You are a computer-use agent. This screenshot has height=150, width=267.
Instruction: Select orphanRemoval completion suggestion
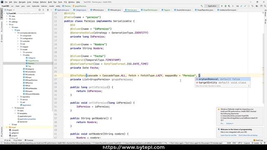[223, 79]
